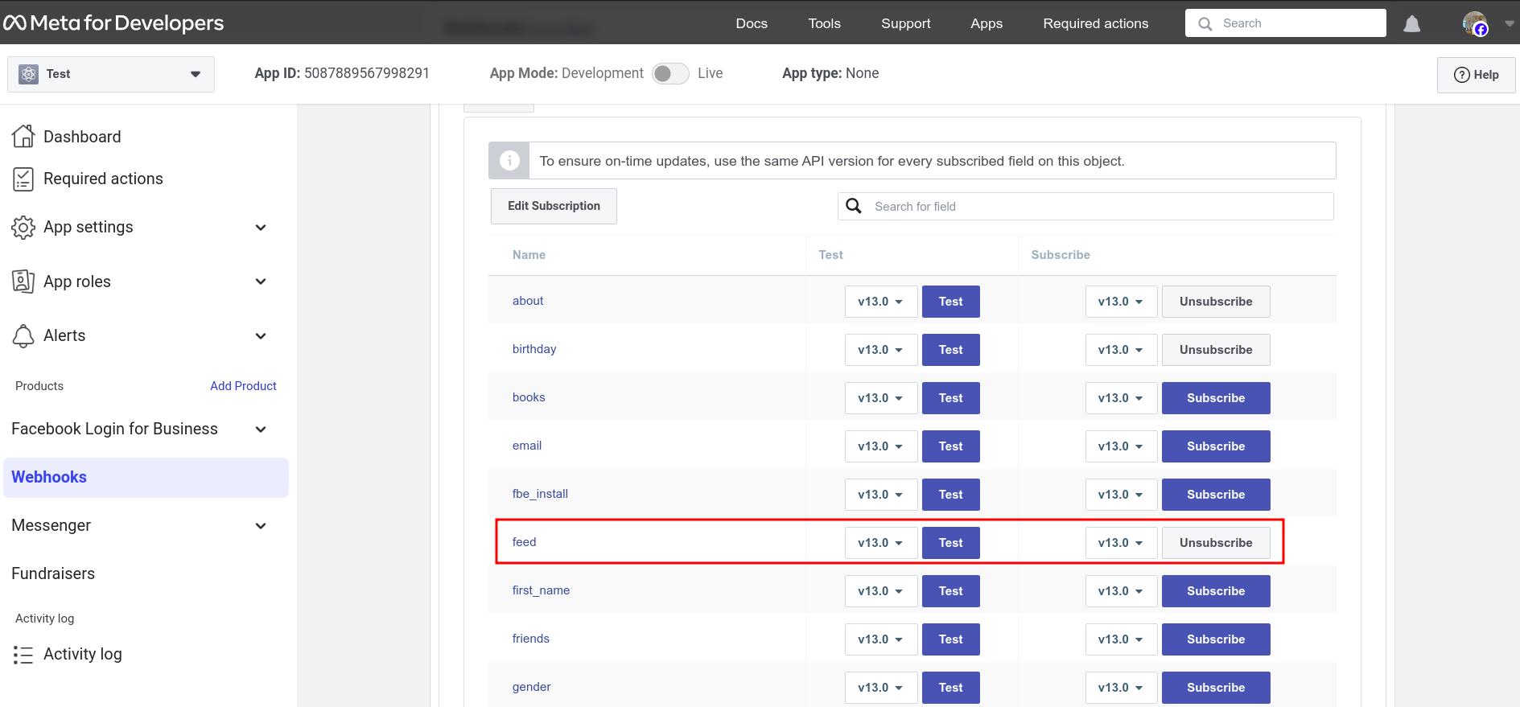Open subscribe version dropdown for books
Image resolution: width=1520 pixels, height=707 pixels.
pos(1121,398)
